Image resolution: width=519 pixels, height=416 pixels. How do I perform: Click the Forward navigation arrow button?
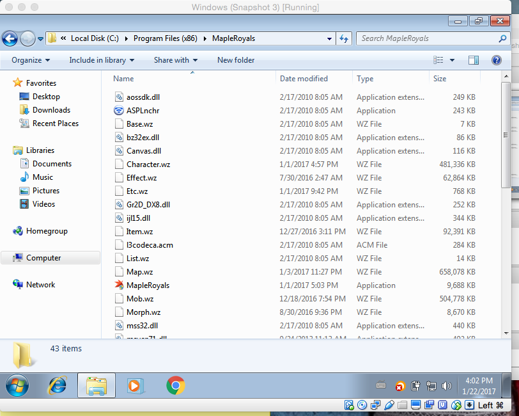[27, 39]
